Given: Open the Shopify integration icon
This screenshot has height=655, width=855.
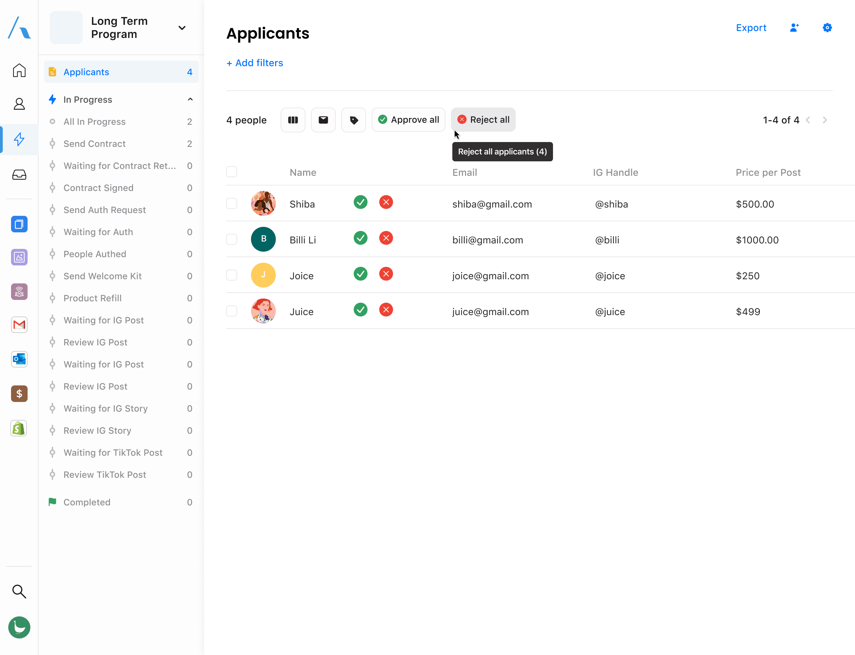Looking at the screenshot, I should tap(19, 428).
